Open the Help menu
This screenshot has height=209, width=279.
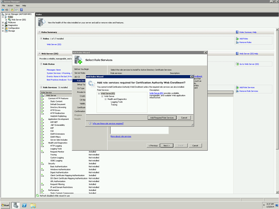click(24, 5)
